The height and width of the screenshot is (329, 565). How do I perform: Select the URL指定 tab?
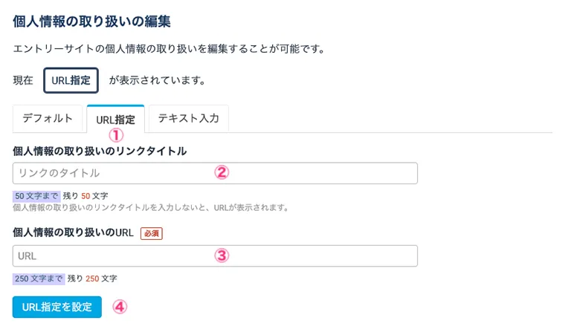pyautogui.click(x=115, y=119)
